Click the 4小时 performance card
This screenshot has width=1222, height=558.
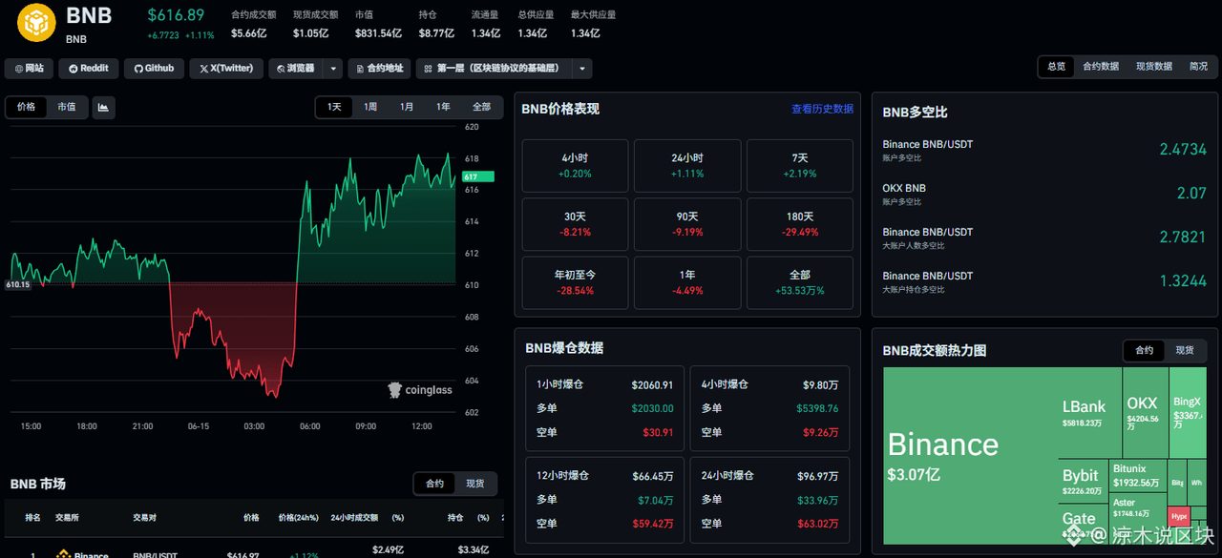[576, 166]
